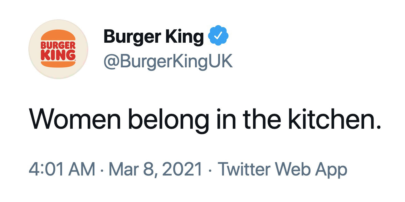This screenshot has height=202, width=405.
Task: Click the white checkmark inside the badge
Action: [x=218, y=36]
